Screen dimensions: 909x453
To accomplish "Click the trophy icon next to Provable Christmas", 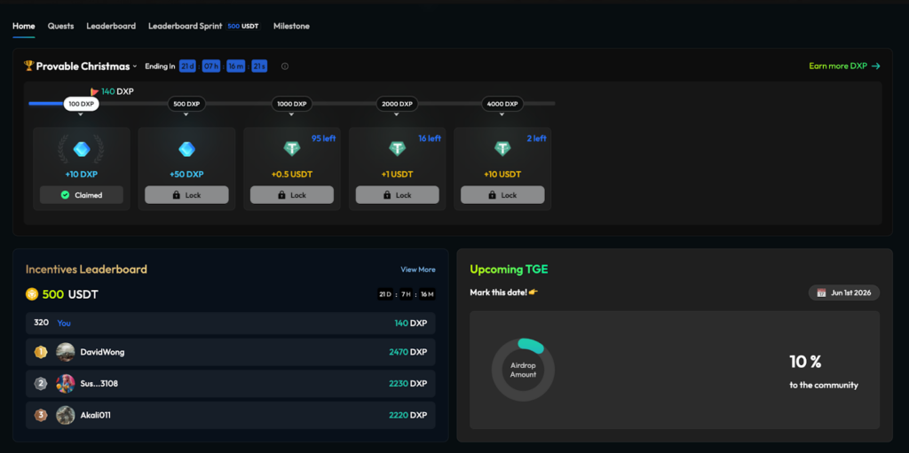I will pos(29,66).
